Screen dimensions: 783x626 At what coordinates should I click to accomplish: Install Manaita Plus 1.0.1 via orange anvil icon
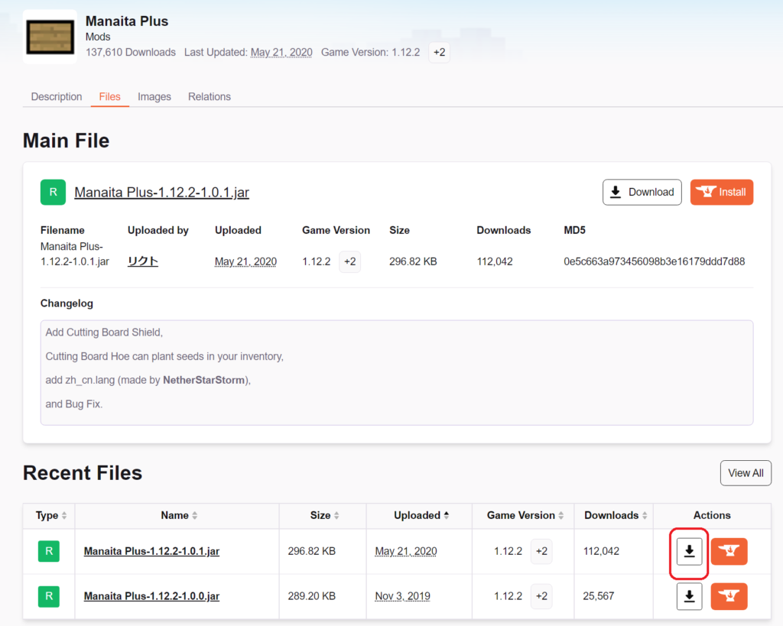[x=729, y=551]
